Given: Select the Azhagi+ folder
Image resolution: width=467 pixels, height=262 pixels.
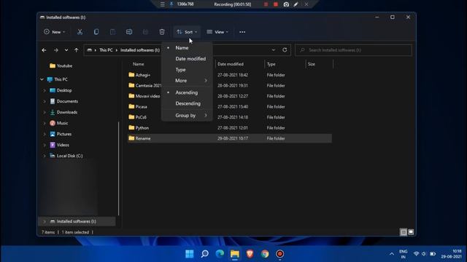Looking at the screenshot, I should tap(143, 75).
